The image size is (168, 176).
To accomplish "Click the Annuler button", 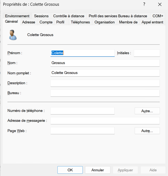I will coord(98,170).
